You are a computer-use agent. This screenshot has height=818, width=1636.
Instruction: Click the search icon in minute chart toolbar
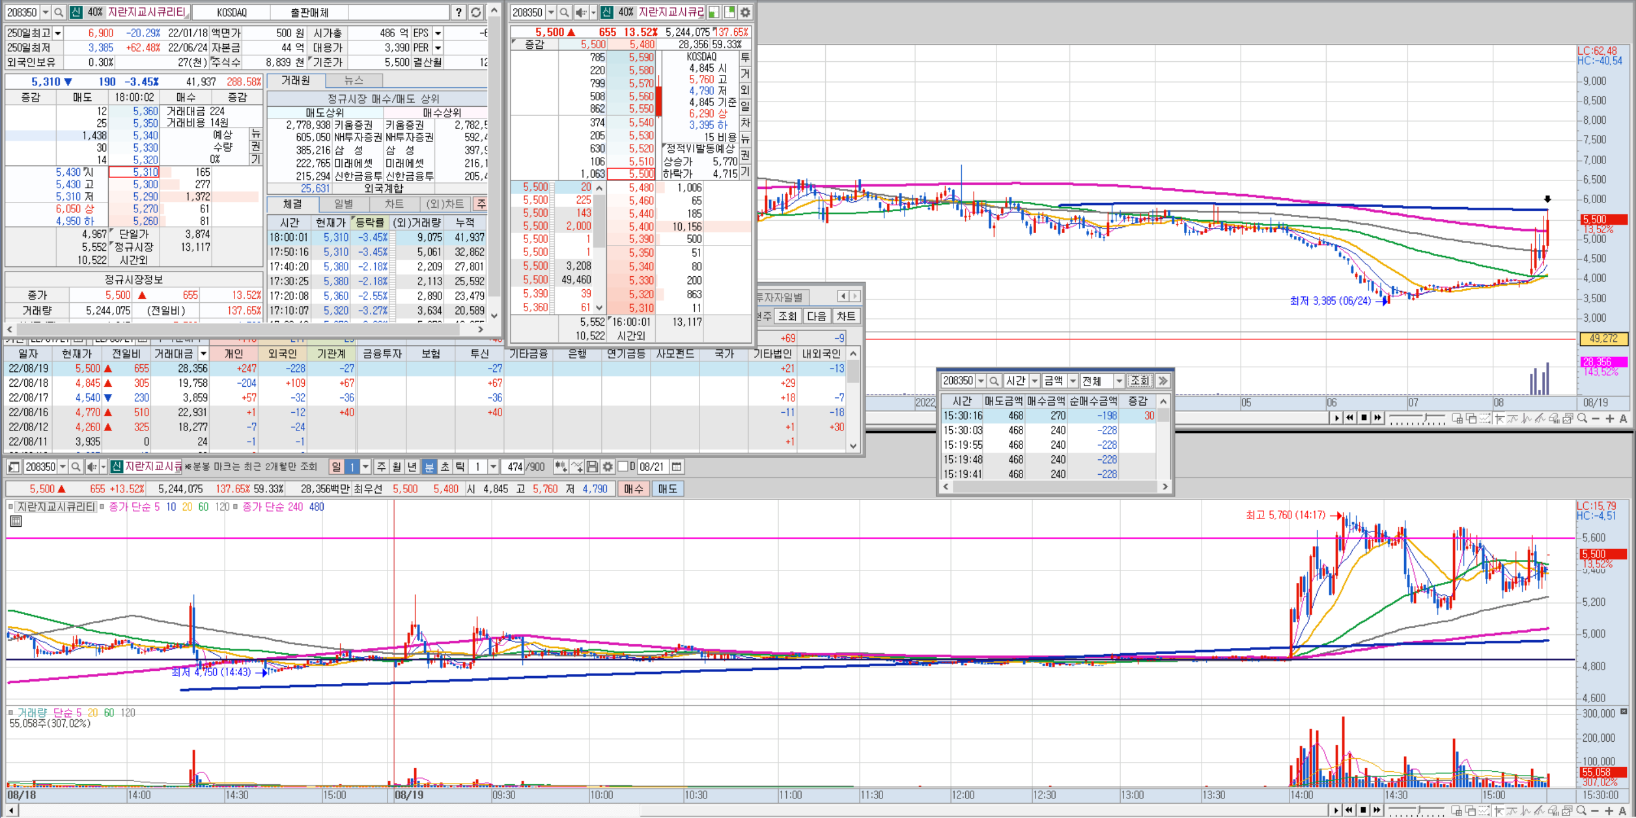[x=76, y=466]
